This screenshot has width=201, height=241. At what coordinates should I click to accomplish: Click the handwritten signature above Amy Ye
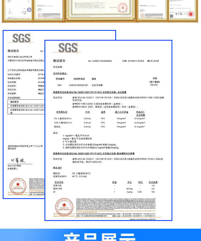point(18,160)
